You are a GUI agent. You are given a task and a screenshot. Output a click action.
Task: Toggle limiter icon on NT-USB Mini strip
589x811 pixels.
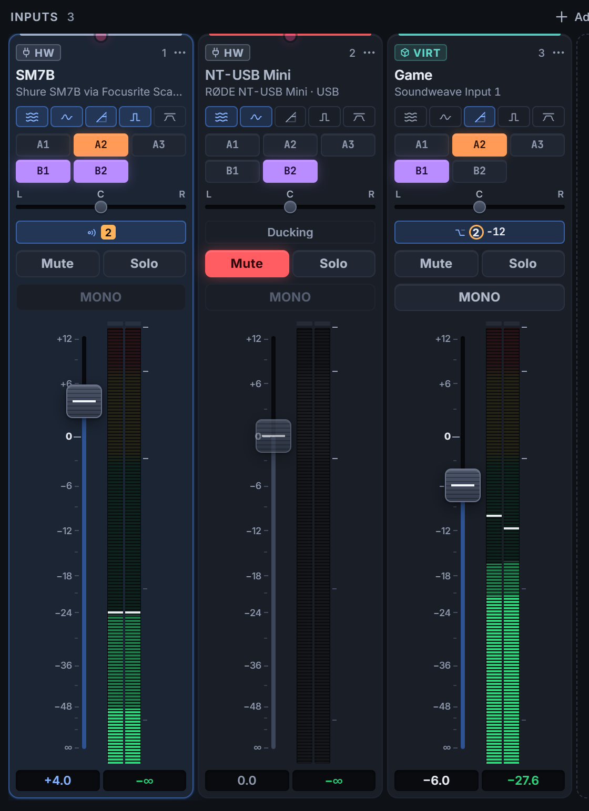(x=359, y=117)
